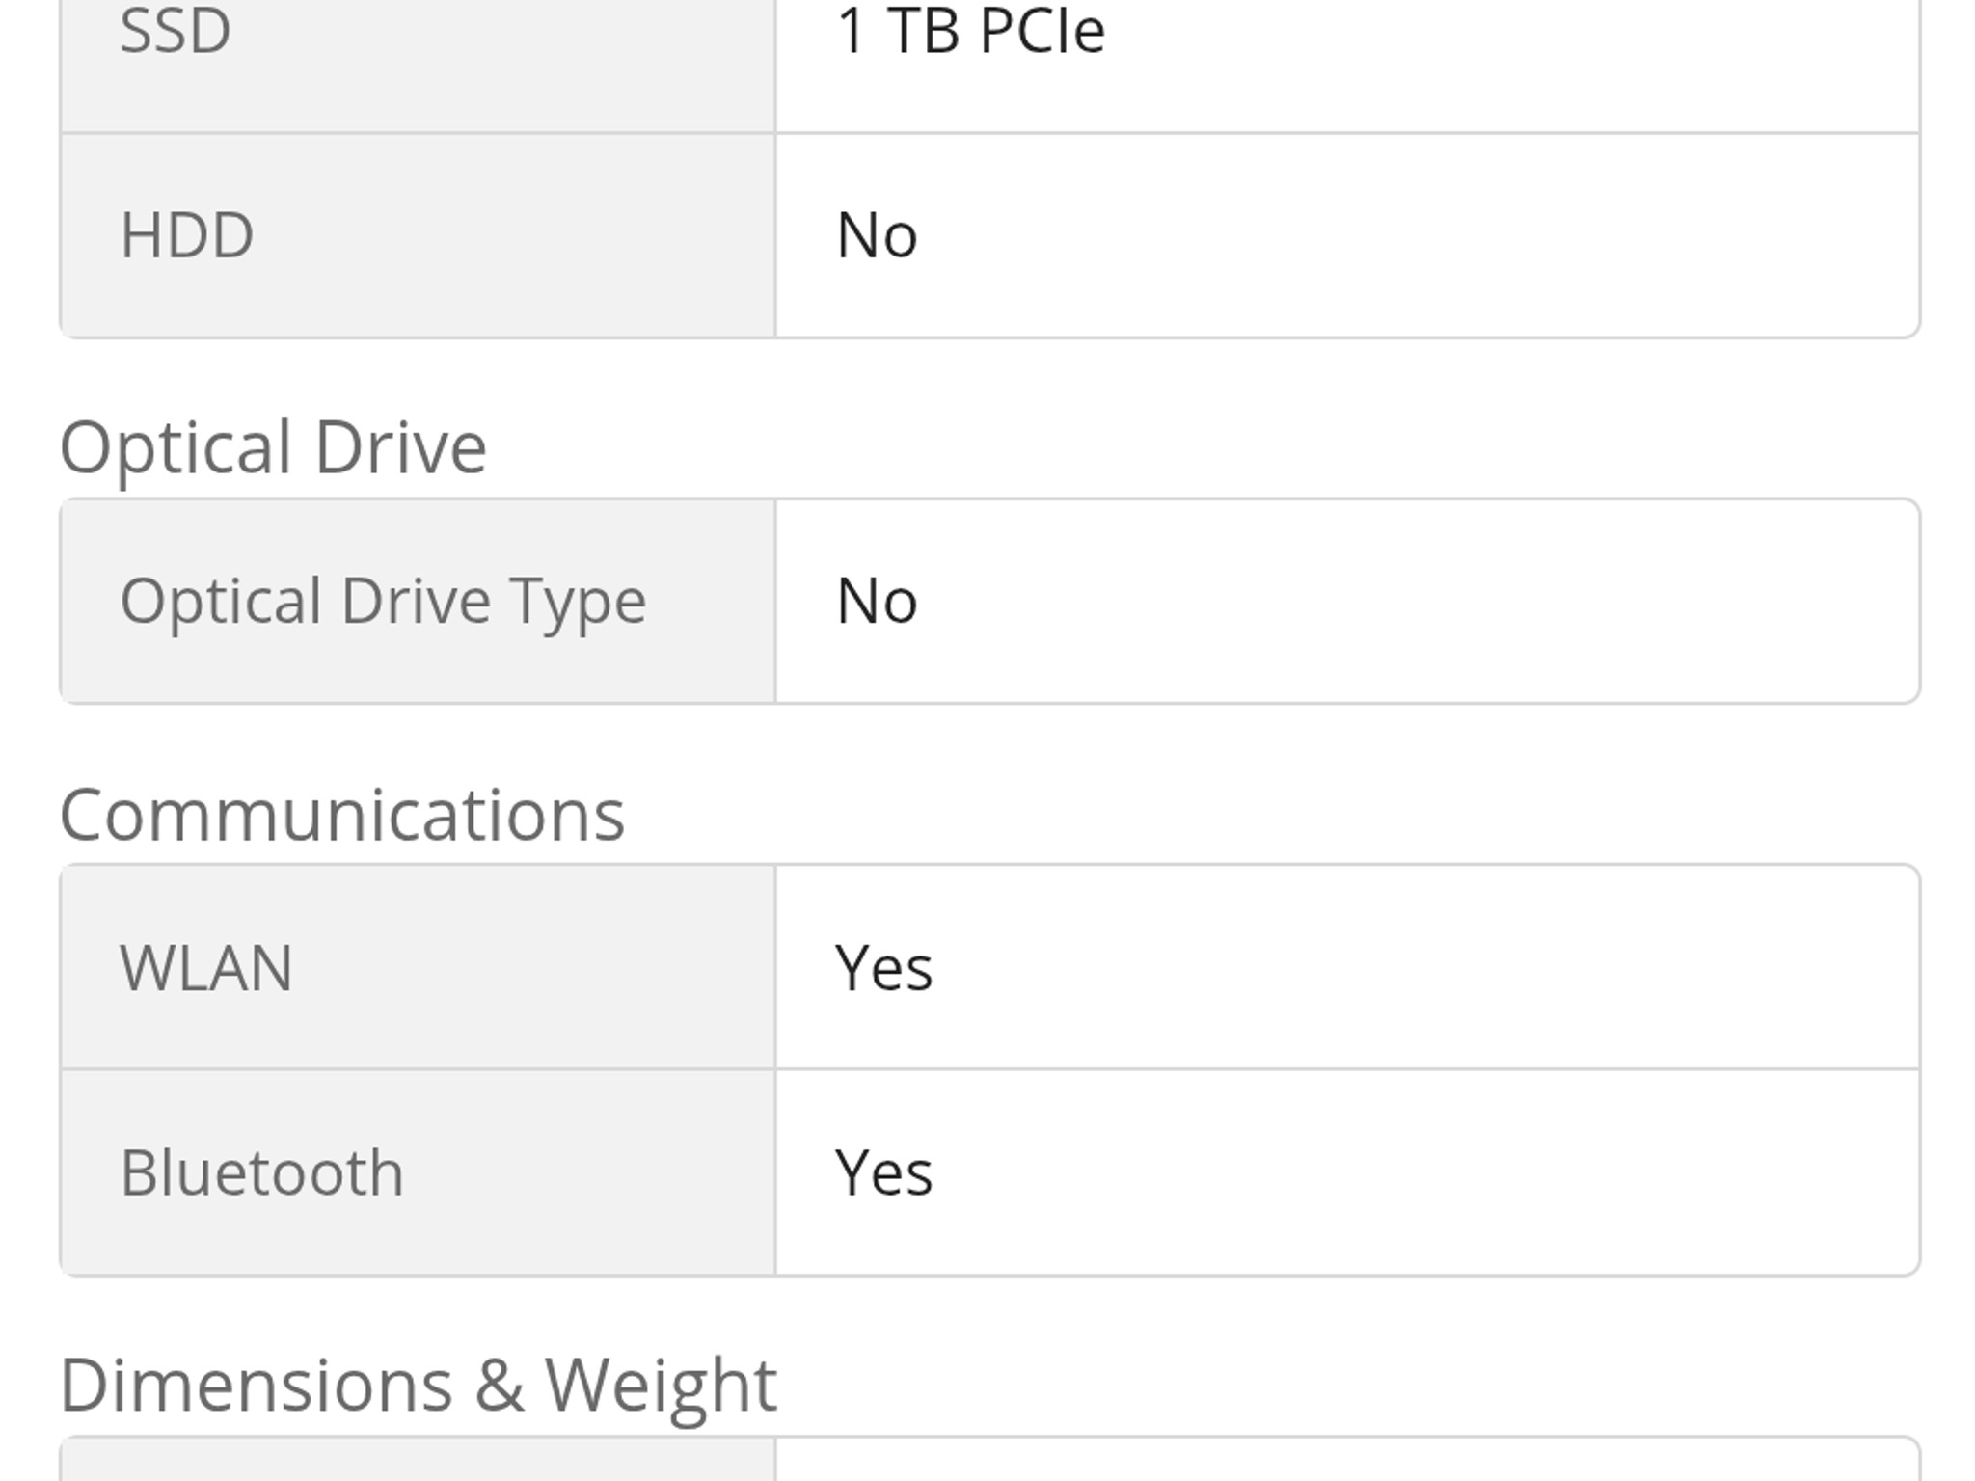
Task: Select the HDD No value
Action: pos(877,235)
